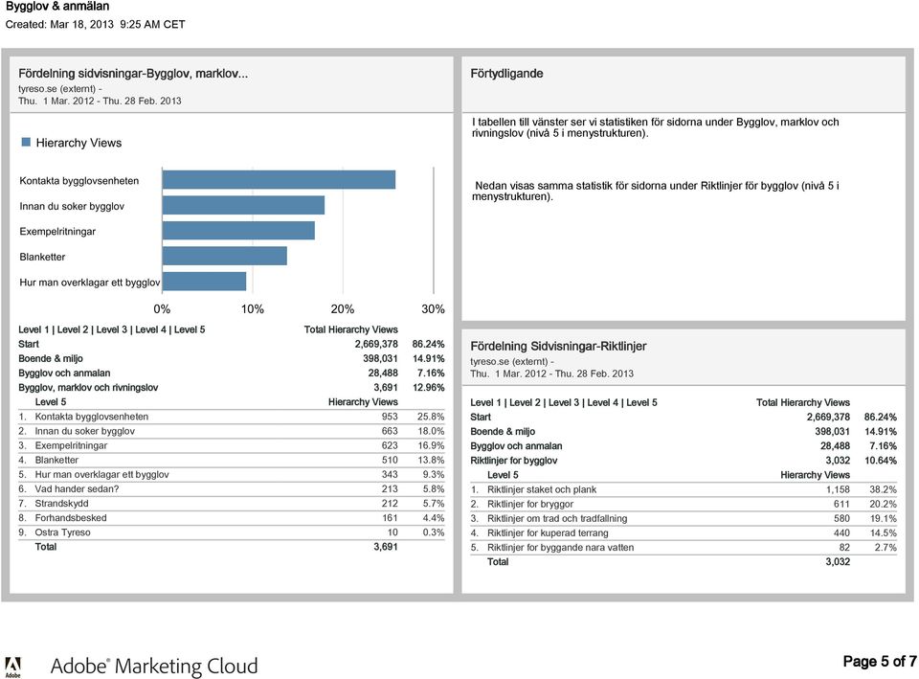Click the 'Strandskydd' row
The height and width of the screenshot is (679, 919).
(x=231, y=503)
